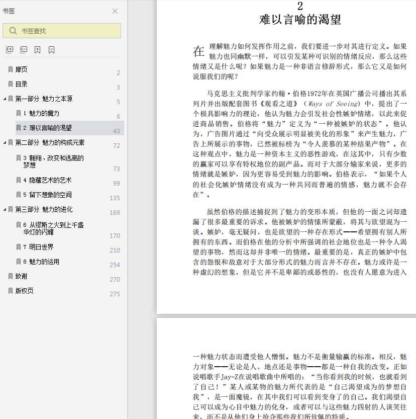Screen dimensions: 416x419
Task: Open the 致谢 bookmark
Action: [21, 276]
